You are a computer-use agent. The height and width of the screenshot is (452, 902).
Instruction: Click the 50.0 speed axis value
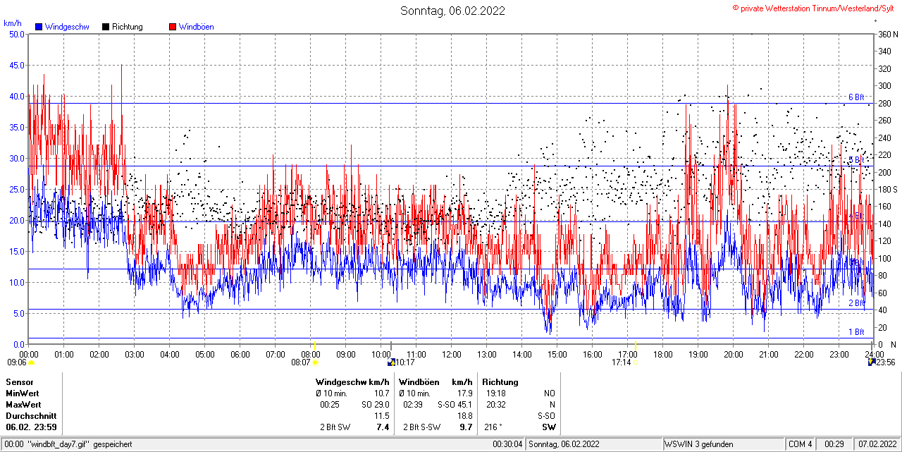click(x=17, y=34)
